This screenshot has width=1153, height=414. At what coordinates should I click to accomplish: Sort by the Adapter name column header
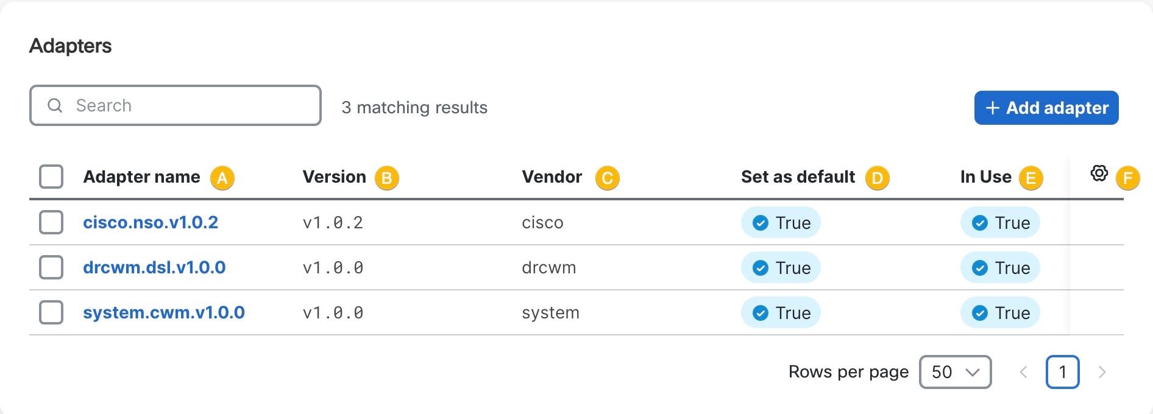(141, 177)
